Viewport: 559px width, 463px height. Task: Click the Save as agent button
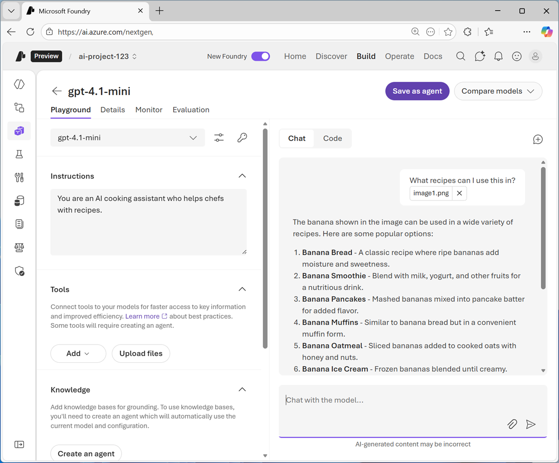(417, 91)
